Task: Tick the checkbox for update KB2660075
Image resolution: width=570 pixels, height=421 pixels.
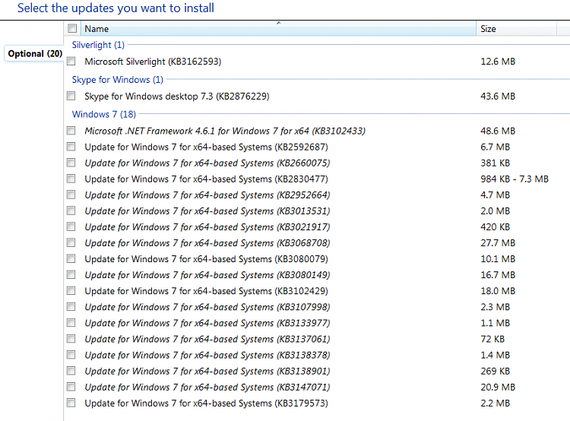Action: tap(71, 163)
